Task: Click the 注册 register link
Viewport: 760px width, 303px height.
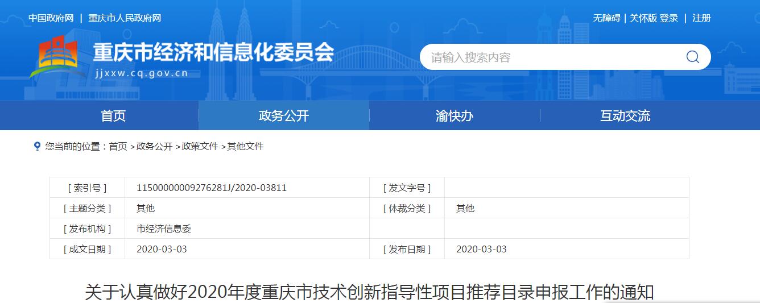Action: click(x=701, y=18)
